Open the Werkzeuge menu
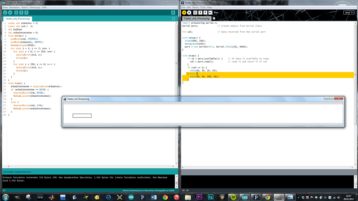Image resolution: width=358 pixels, height=201 pixels. pos(35,8)
